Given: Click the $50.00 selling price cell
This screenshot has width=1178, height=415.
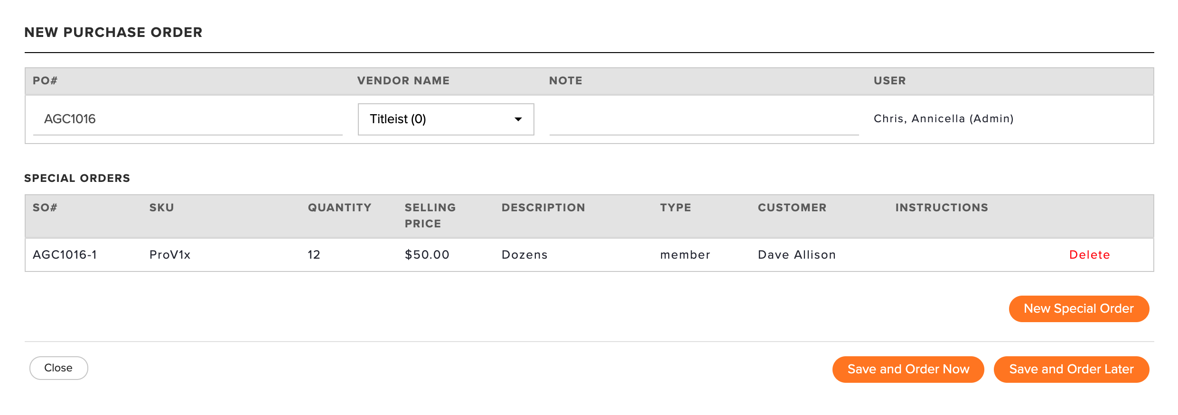Looking at the screenshot, I should click(x=427, y=255).
